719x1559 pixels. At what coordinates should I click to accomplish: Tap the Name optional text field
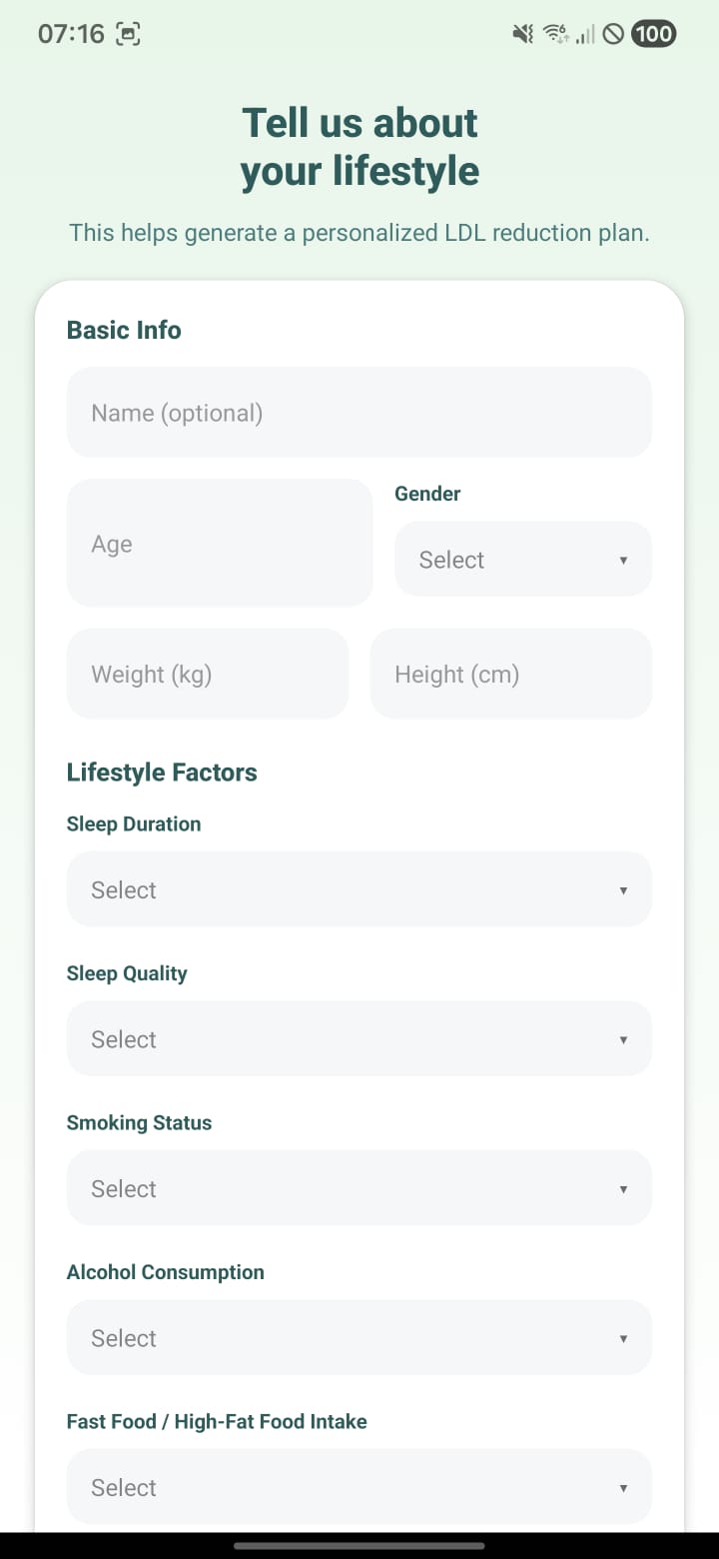tap(359, 412)
